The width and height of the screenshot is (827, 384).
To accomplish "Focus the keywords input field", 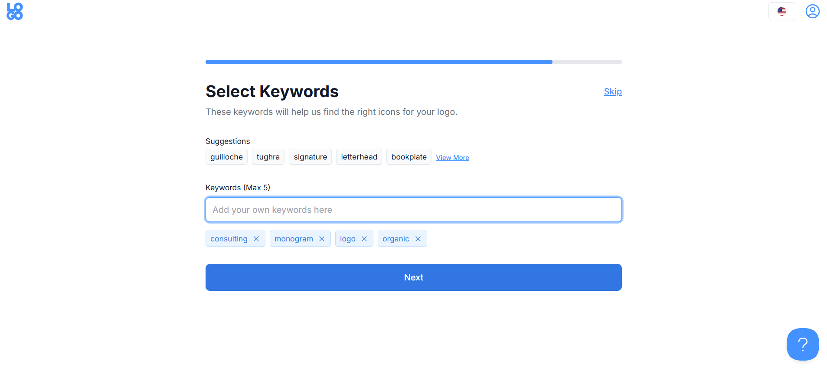I will click(413, 210).
